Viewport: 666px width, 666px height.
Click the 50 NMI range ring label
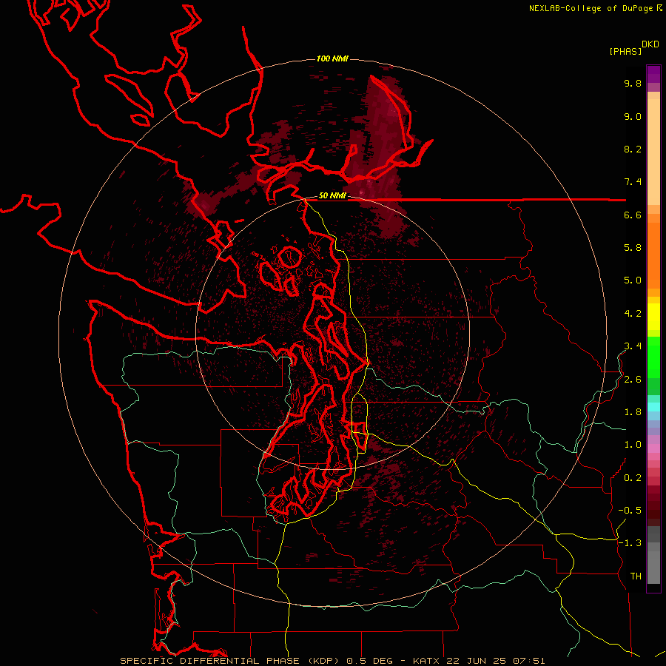332,196
